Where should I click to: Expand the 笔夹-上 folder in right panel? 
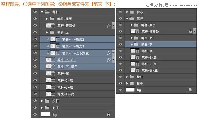pos(132,38)
